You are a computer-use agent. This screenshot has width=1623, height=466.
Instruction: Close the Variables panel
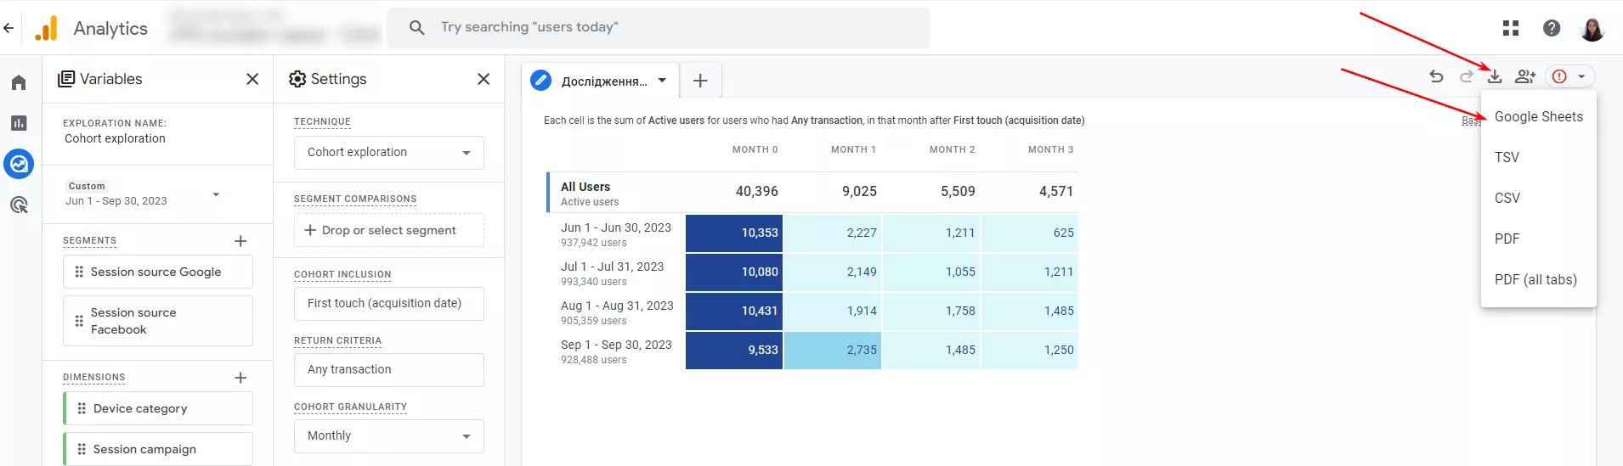(252, 79)
